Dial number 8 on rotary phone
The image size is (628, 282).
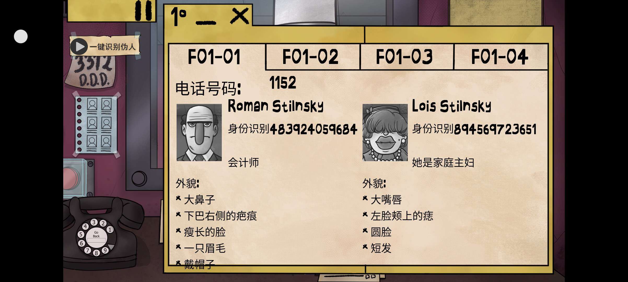(96, 253)
